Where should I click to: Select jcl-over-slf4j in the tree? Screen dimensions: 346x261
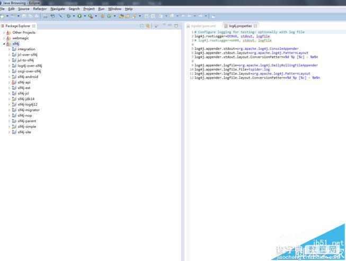click(x=28, y=55)
